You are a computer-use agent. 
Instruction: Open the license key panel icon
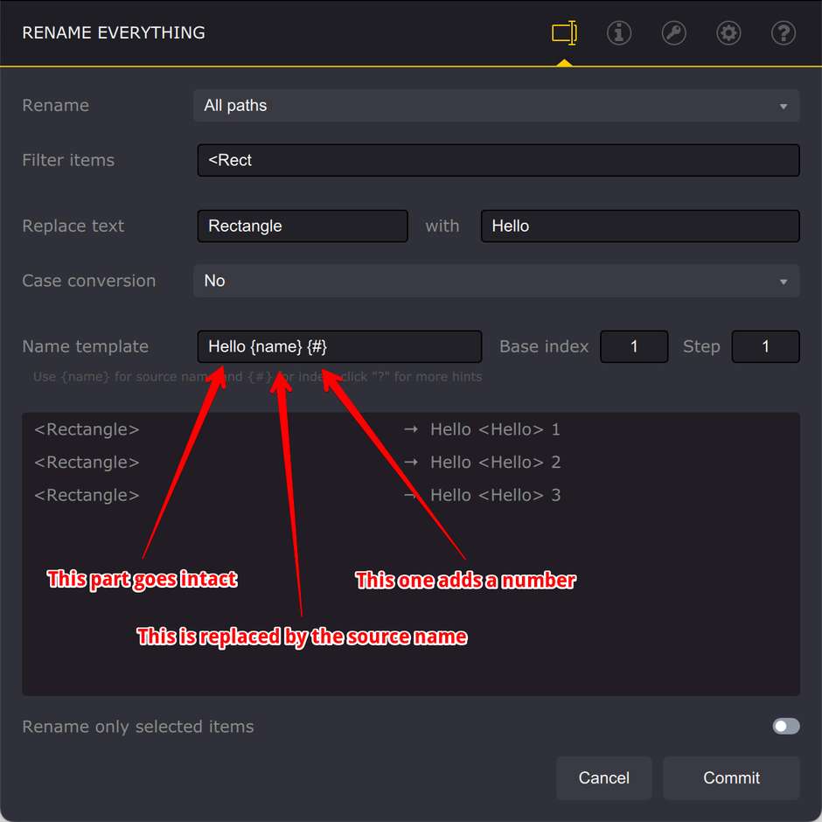(x=673, y=33)
